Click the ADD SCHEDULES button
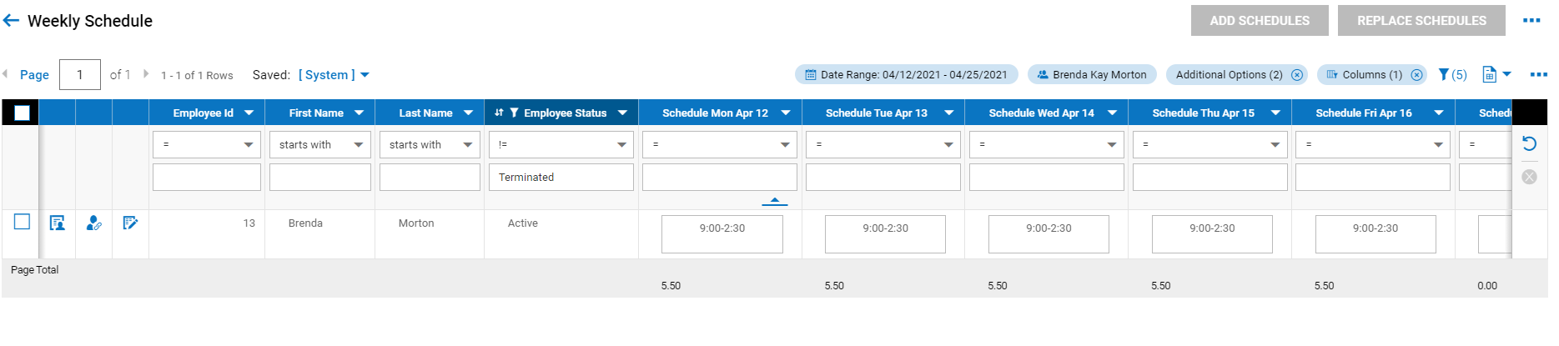The image size is (1559, 346). click(x=1259, y=21)
